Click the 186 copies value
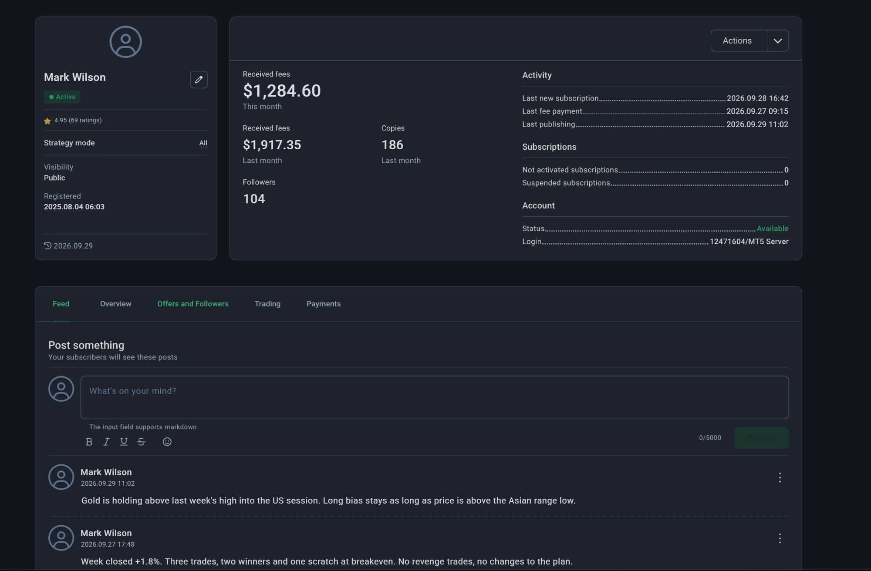Screen dimensions: 871x571 [392, 144]
